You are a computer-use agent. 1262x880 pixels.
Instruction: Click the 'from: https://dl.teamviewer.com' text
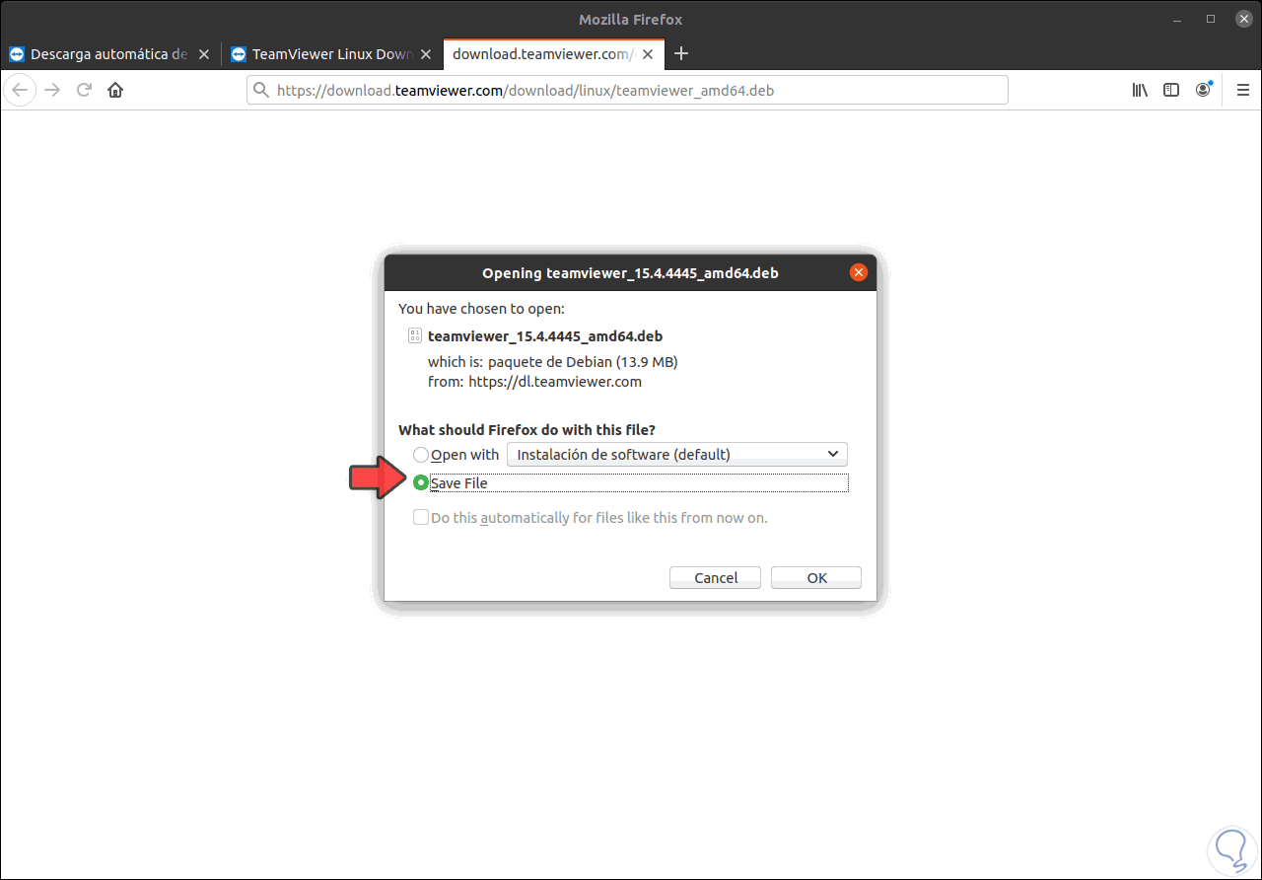(x=534, y=381)
